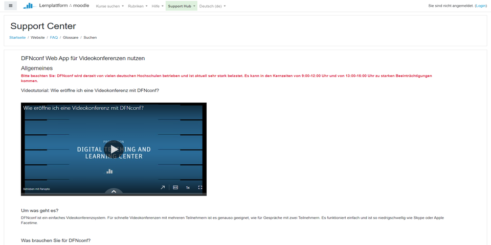Open the Support Hub menu
This screenshot has width=491, height=245.
[182, 6]
